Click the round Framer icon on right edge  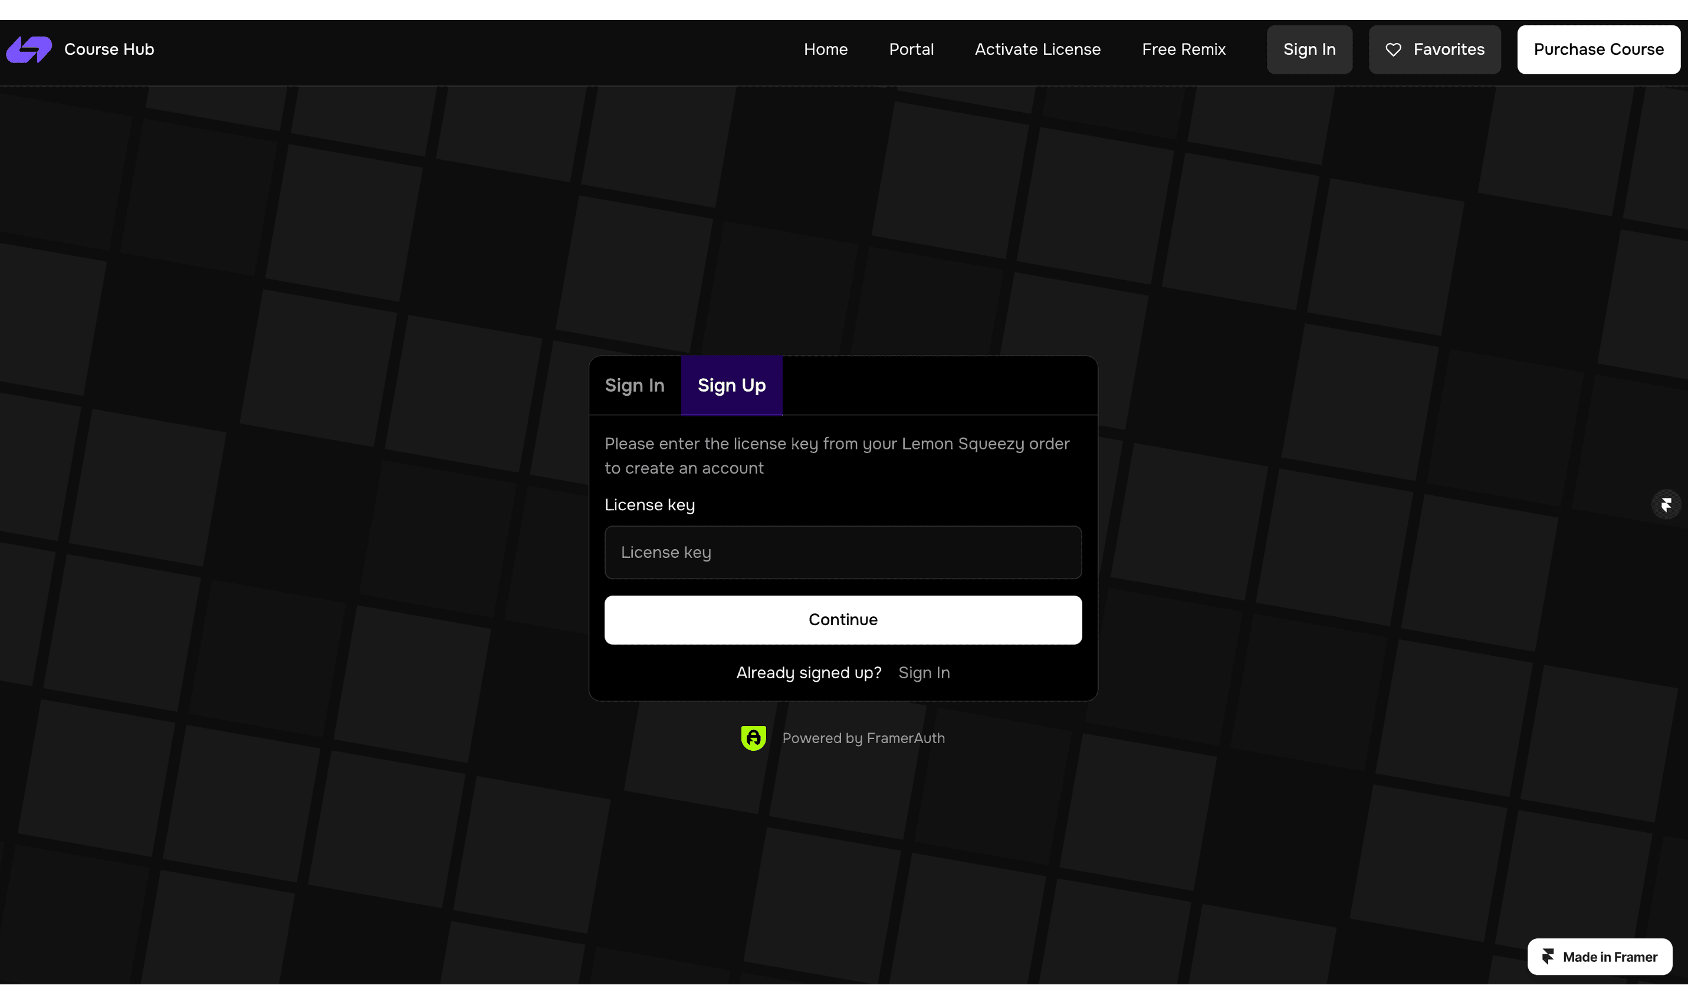click(x=1666, y=504)
